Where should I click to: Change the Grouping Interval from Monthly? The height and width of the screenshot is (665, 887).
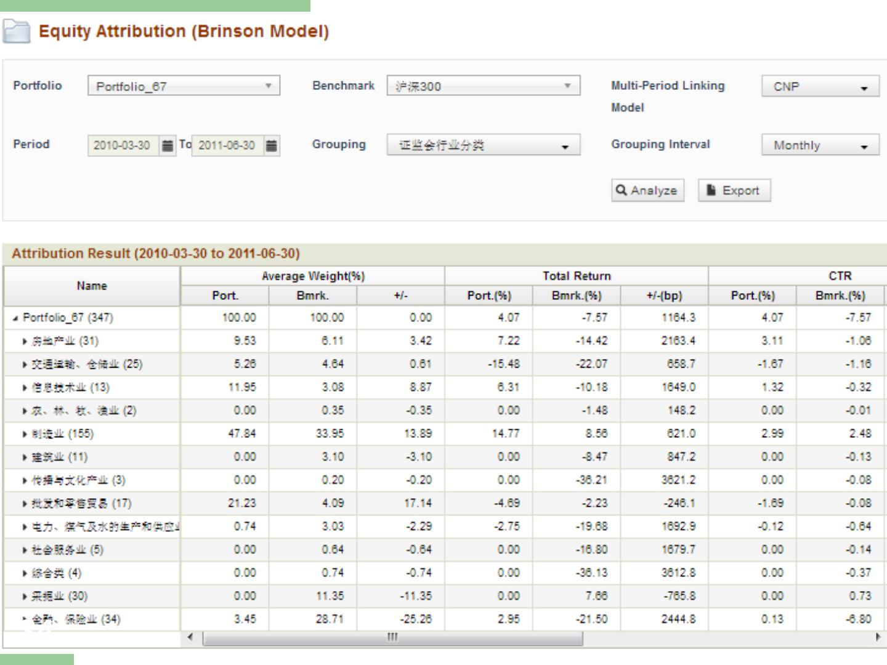click(820, 145)
